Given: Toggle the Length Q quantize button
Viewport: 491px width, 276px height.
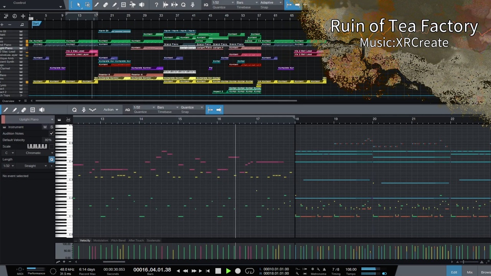Looking at the screenshot, I should coord(51,159).
